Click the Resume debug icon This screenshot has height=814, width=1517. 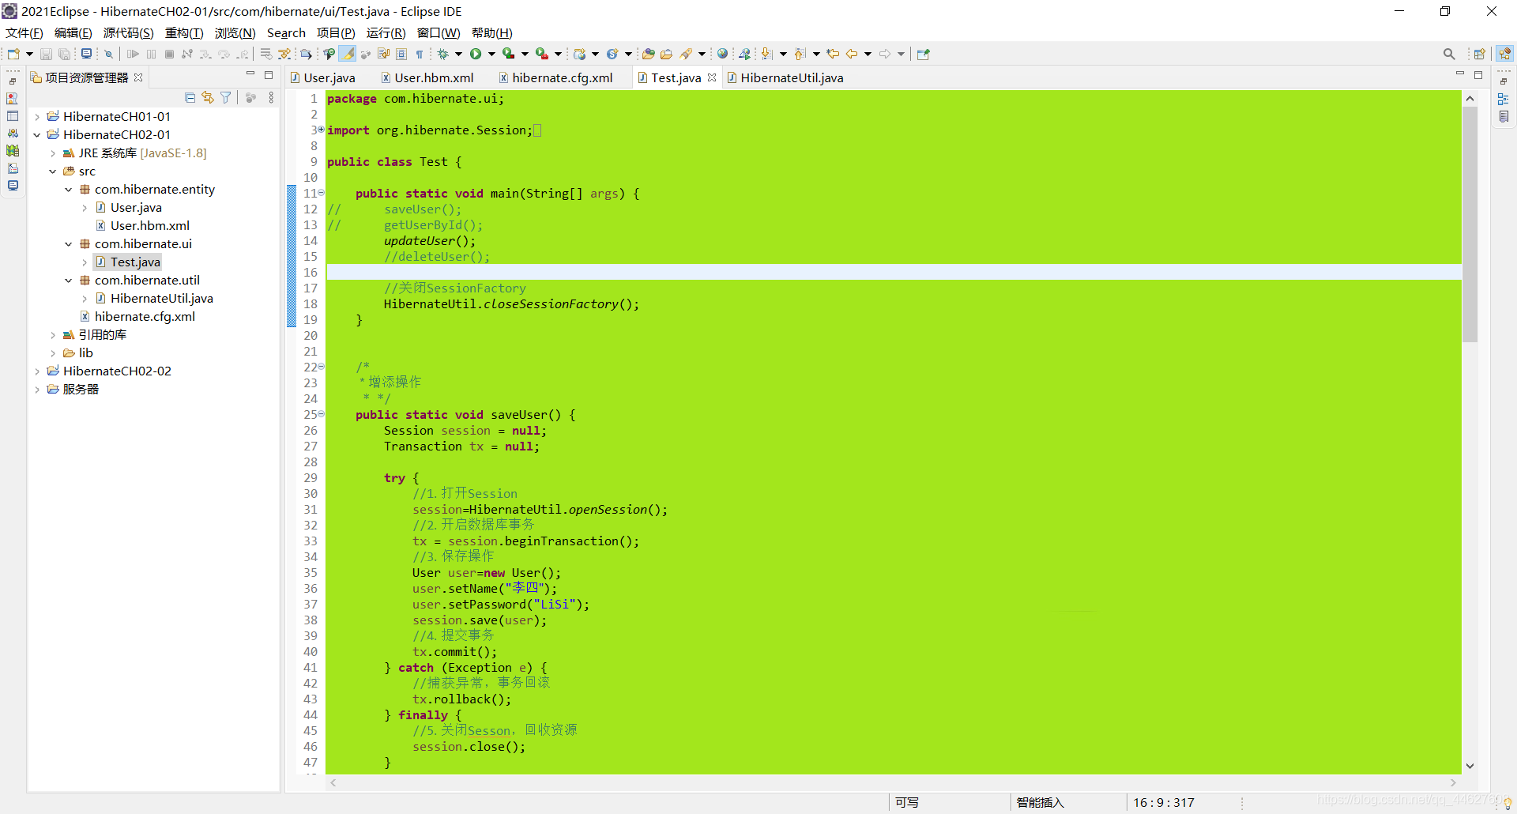pyautogui.click(x=133, y=54)
